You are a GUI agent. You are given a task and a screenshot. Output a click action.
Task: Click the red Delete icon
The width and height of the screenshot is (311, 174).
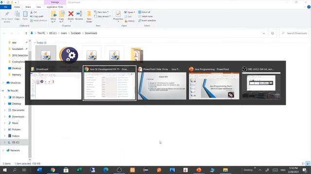(71, 14)
